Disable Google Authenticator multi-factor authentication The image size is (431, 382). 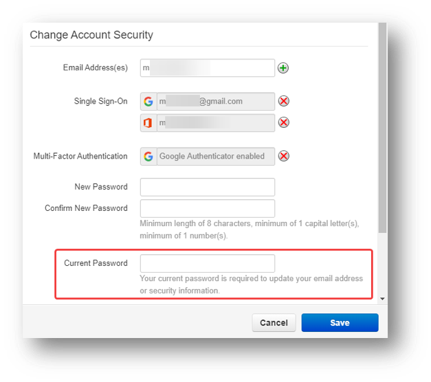283,156
